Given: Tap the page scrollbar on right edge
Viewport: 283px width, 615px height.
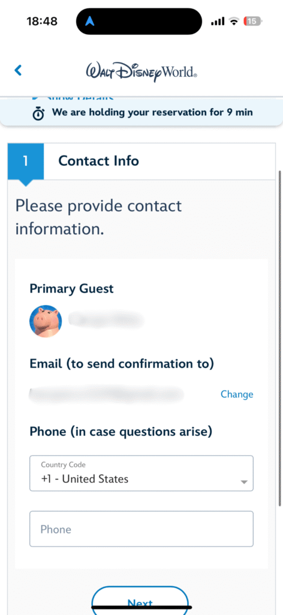Looking at the screenshot, I should 279,338.
